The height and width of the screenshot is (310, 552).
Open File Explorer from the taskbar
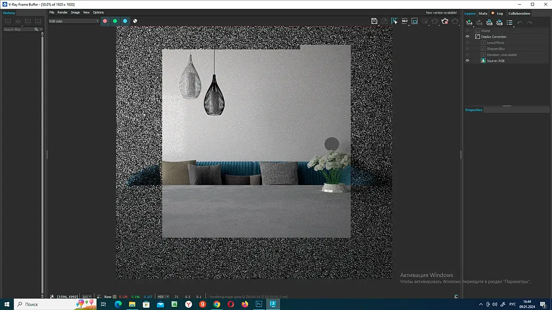click(x=132, y=304)
